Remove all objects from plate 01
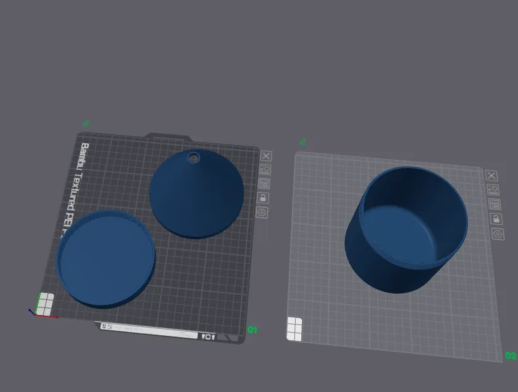518x392 pixels. coord(267,155)
